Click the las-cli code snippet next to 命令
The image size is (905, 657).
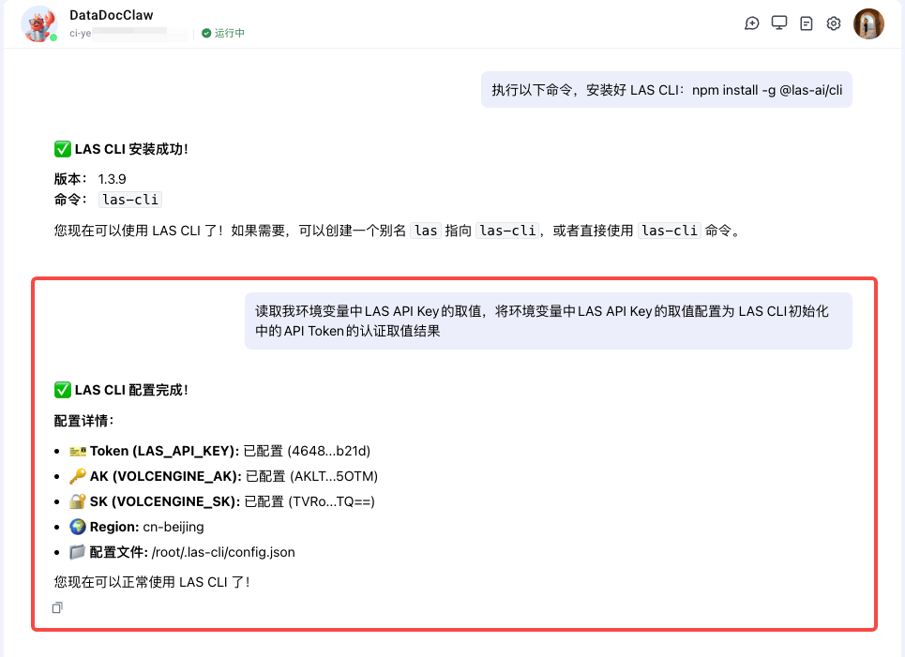(x=130, y=200)
